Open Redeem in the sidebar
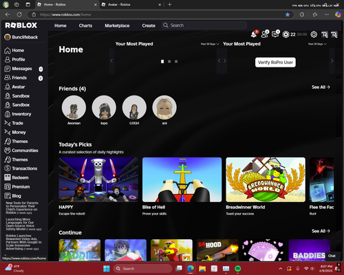Viewport: 344px width, 275px height. point(17,177)
